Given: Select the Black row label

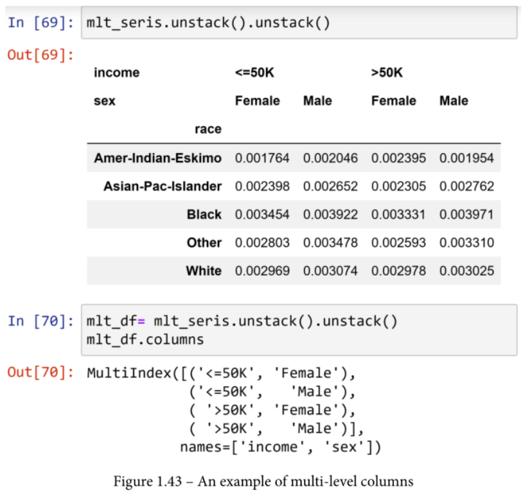Looking at the screenshot, I should (203, 215).
